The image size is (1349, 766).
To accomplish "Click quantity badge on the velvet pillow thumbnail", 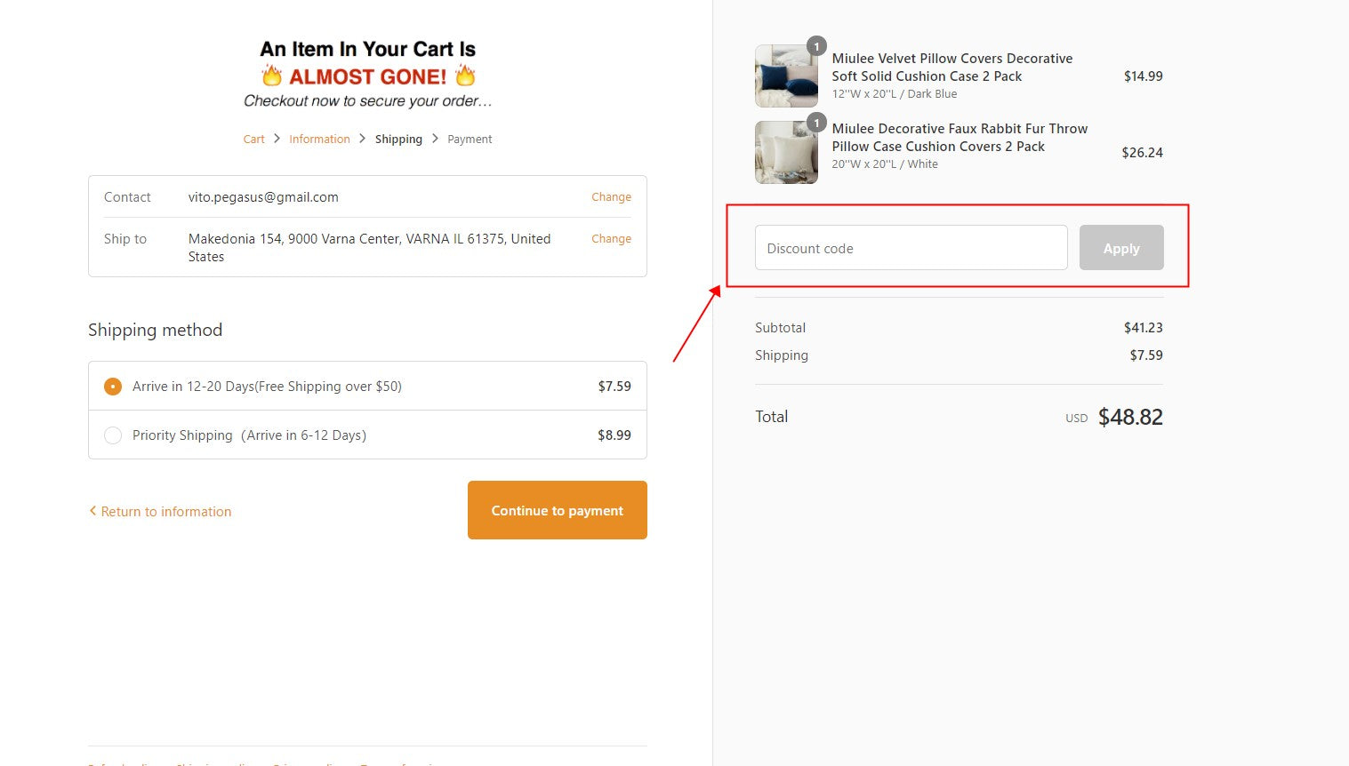I will (x=816, y=46).
